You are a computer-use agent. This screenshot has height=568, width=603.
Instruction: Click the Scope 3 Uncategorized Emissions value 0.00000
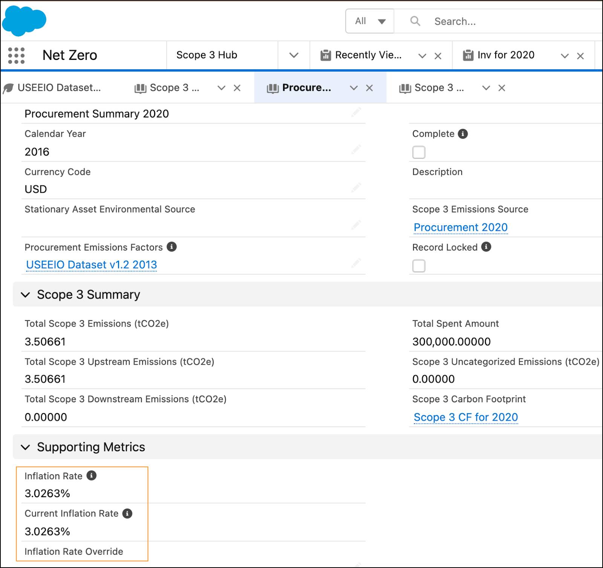433,379
